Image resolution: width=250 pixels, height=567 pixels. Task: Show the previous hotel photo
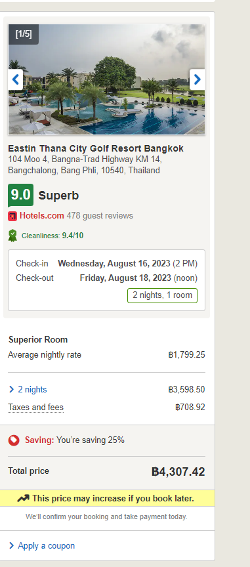[16, 79]
